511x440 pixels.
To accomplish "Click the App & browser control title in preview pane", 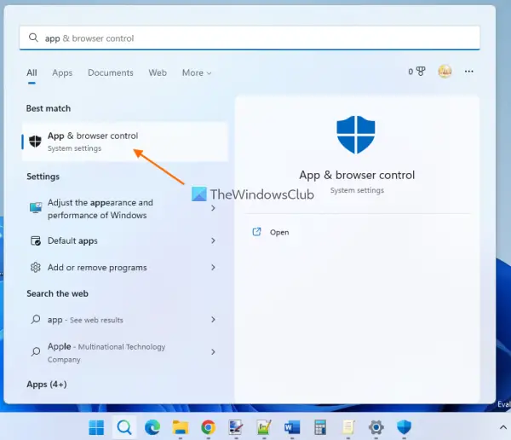I will tap(357, 176).
